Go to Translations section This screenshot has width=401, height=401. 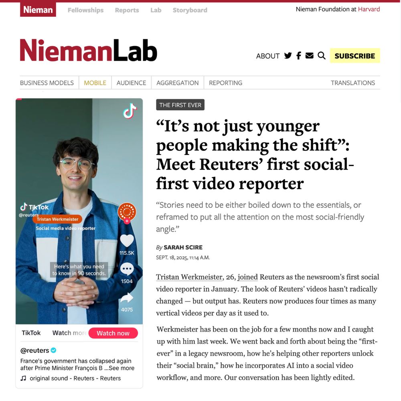[352, 83]
